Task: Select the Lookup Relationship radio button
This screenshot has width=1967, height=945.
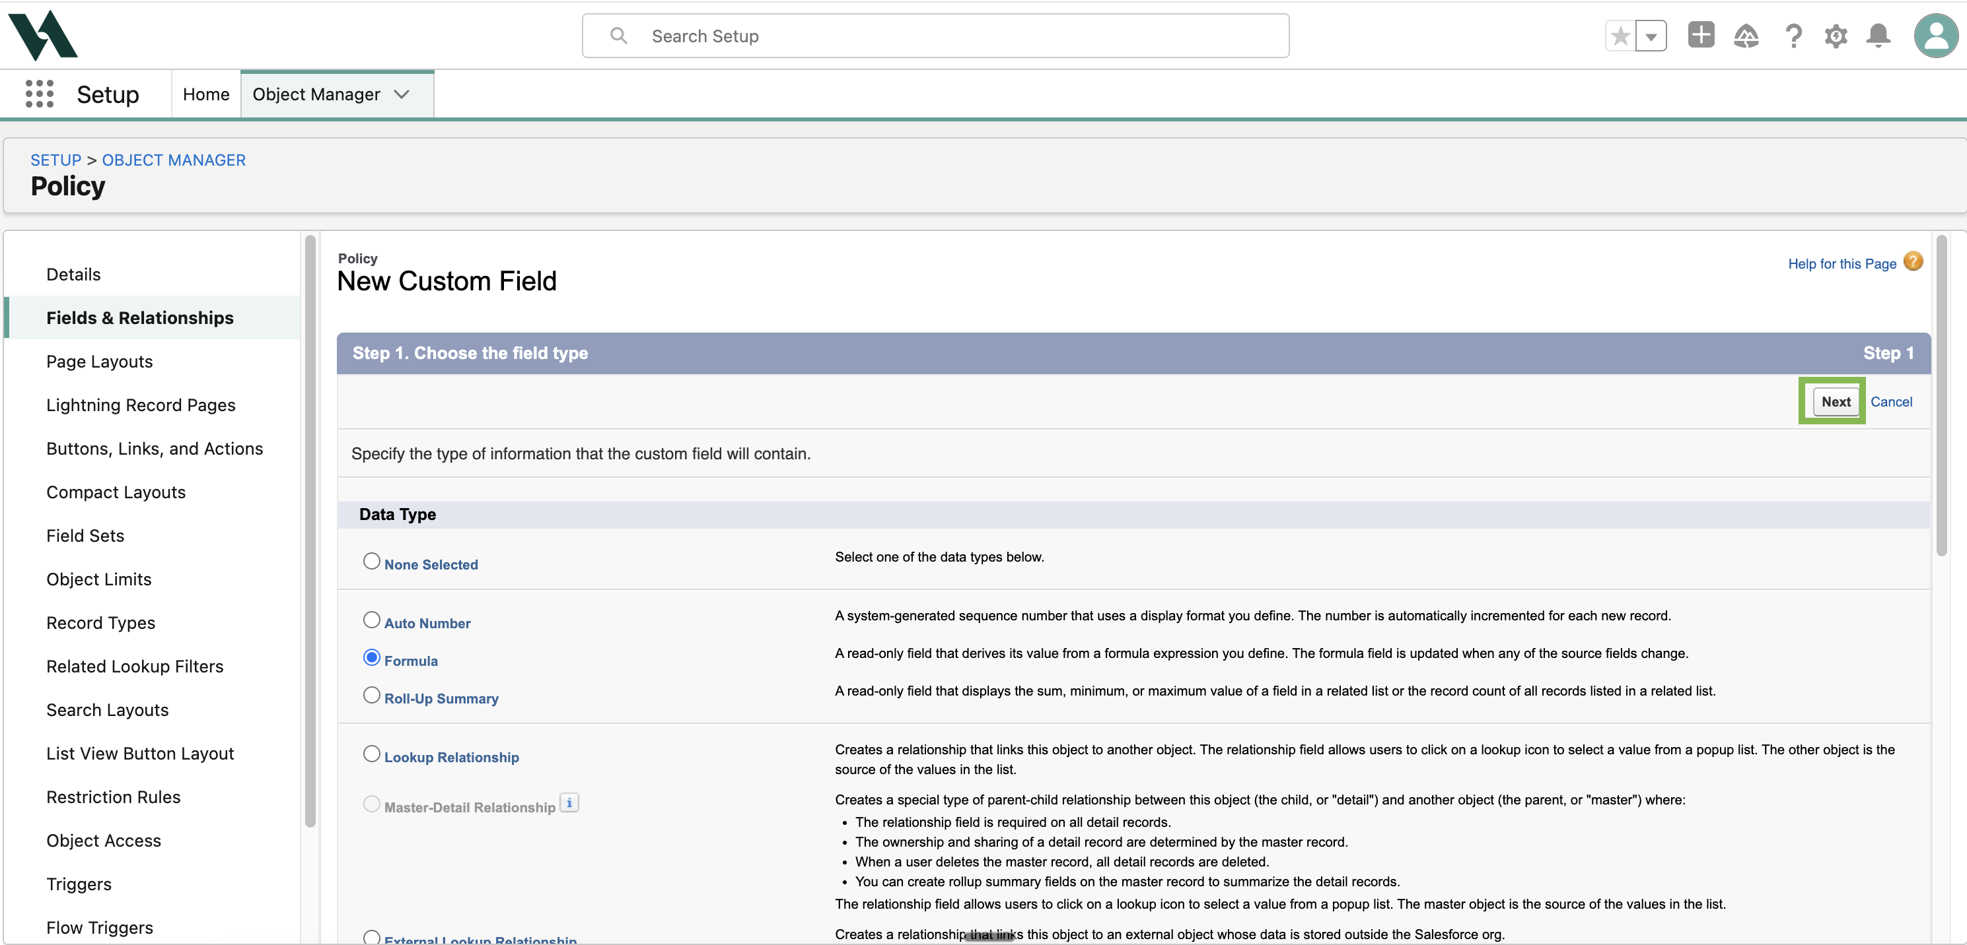Action: [371, 753]
